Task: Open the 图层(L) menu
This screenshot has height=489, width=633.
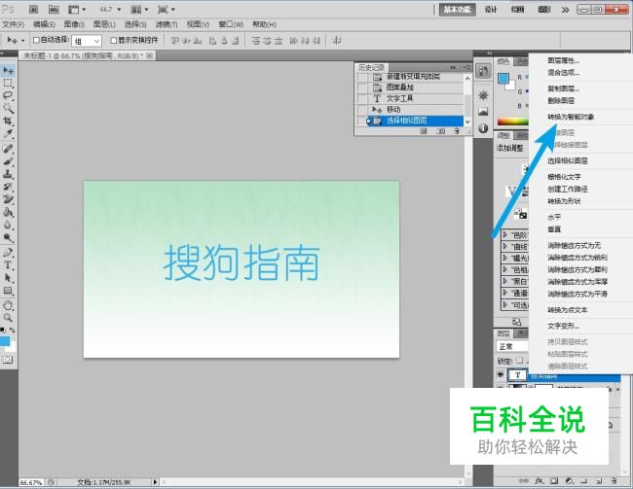Action: tap(104, 24)
